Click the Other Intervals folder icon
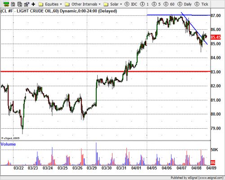225x180 pixels. [67, 4]
